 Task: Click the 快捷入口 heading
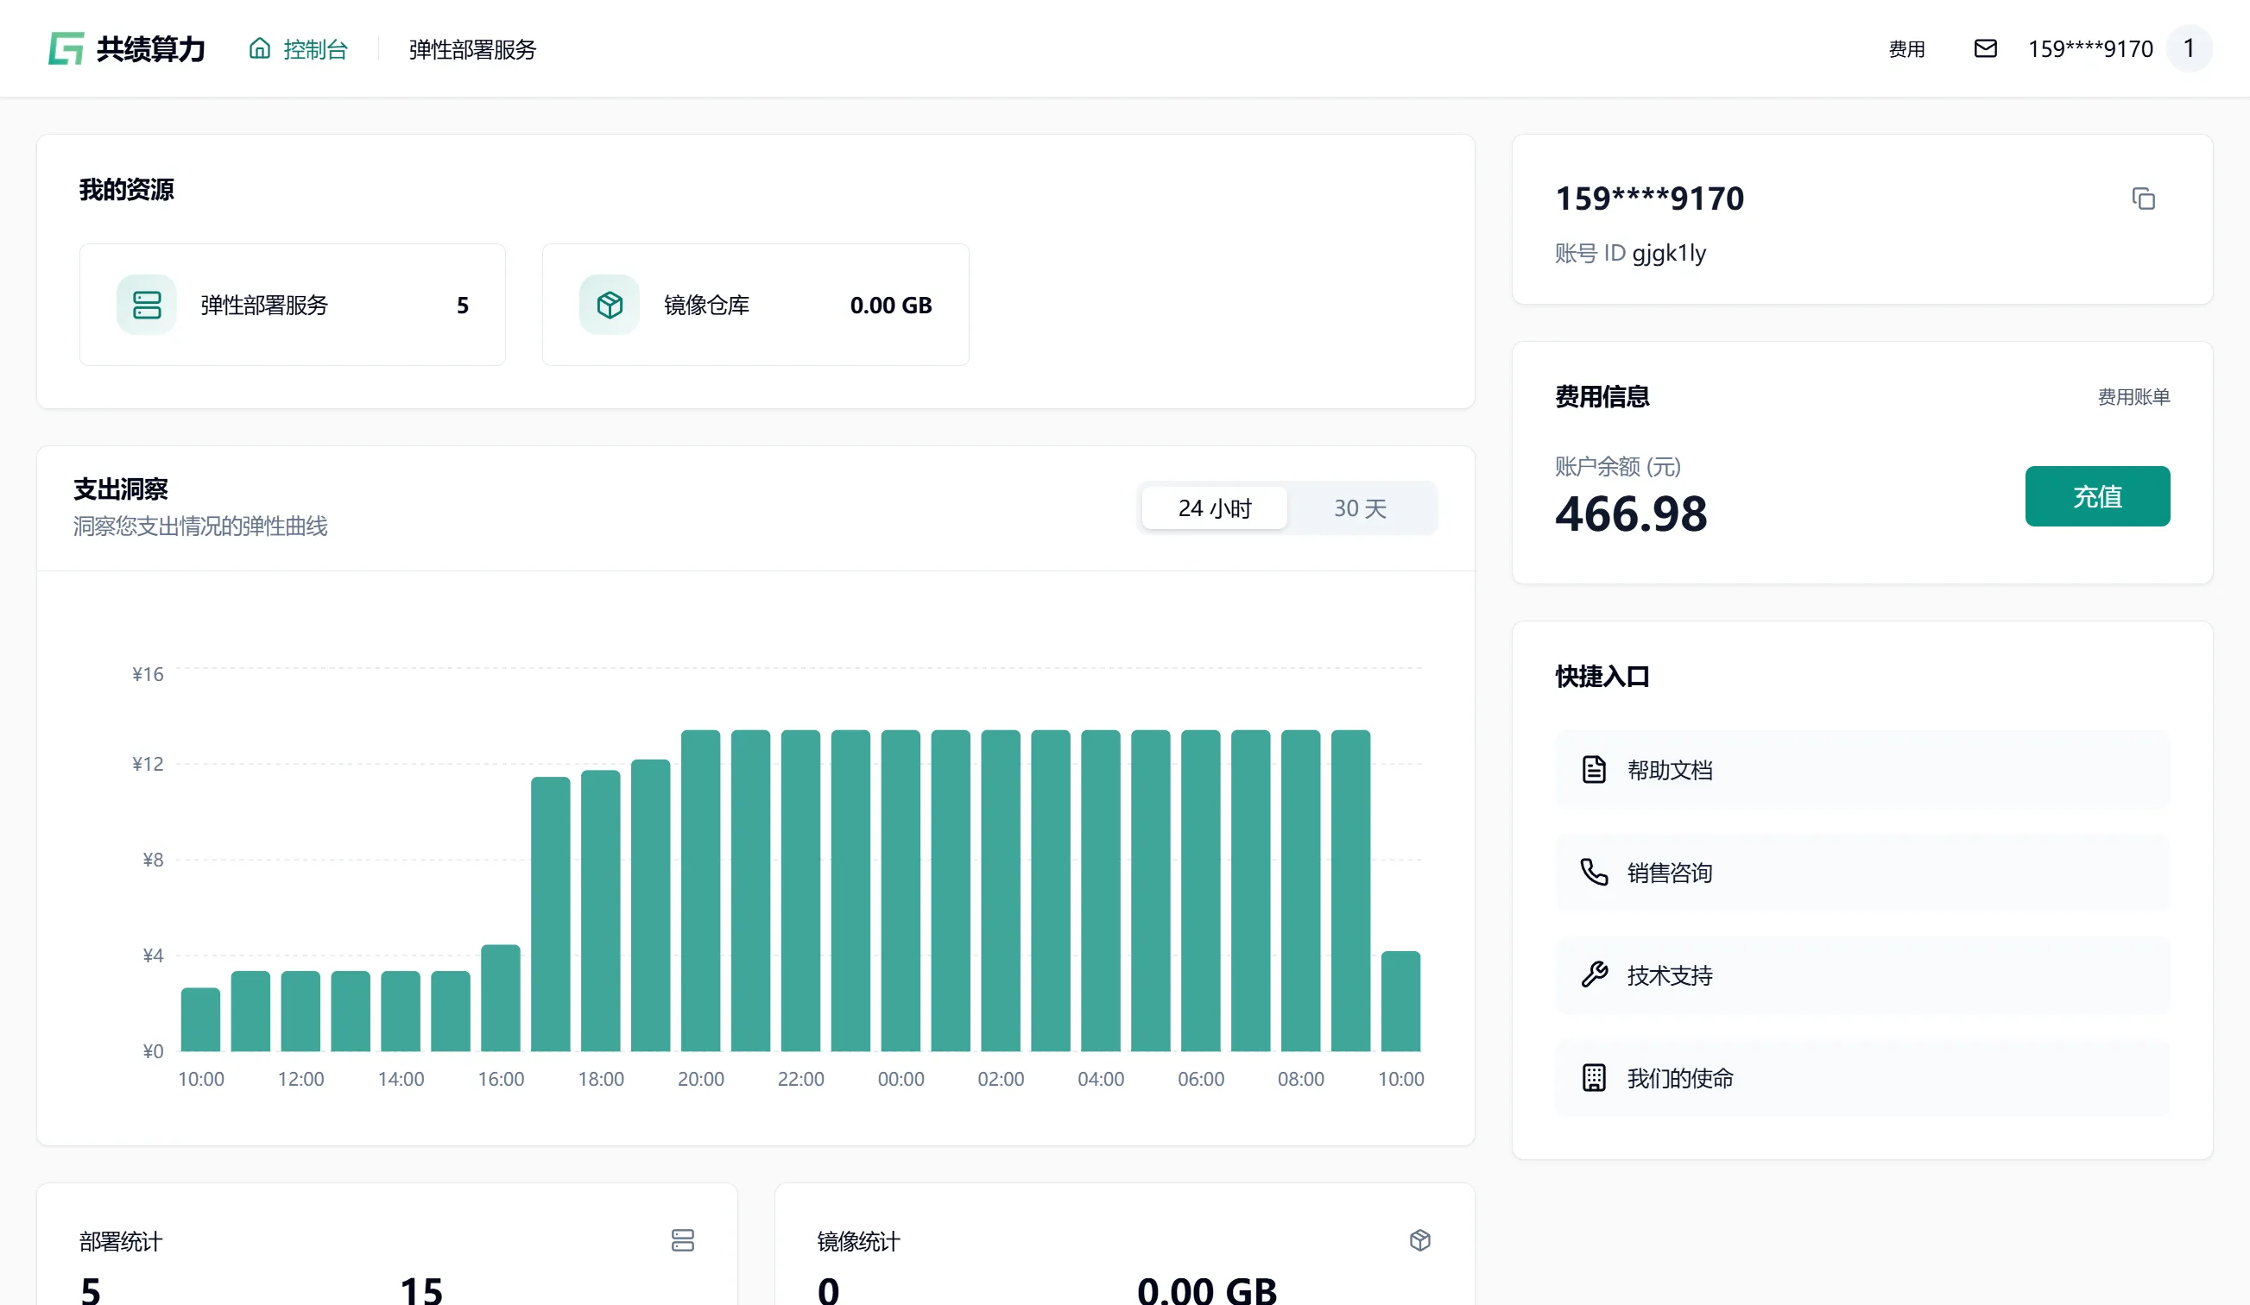[x=1602, y=676]
